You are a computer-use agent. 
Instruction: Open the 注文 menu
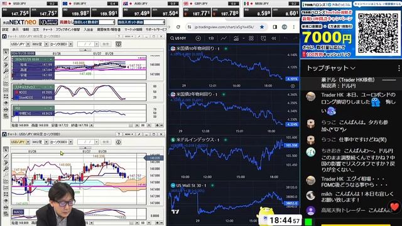[x=36, y=30]
